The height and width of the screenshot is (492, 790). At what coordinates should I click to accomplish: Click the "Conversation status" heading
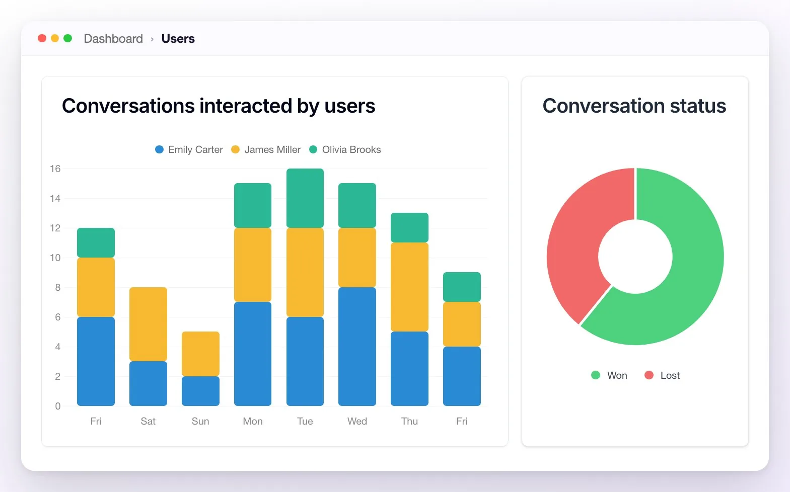(634, 106)
